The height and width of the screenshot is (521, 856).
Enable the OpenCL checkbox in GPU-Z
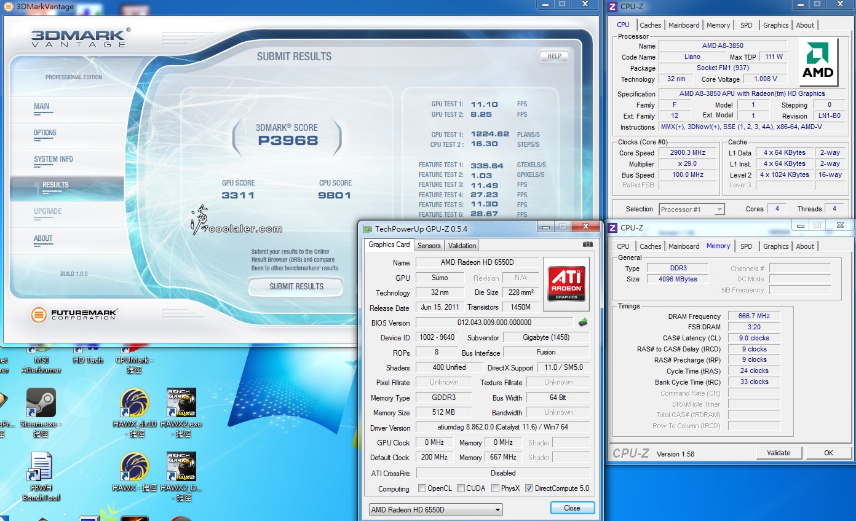[x=422, y=488]
